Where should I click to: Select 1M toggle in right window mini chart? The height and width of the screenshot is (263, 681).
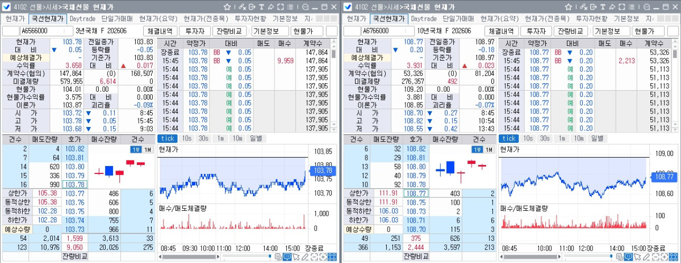pyautogui.click(x=488, y=150)
